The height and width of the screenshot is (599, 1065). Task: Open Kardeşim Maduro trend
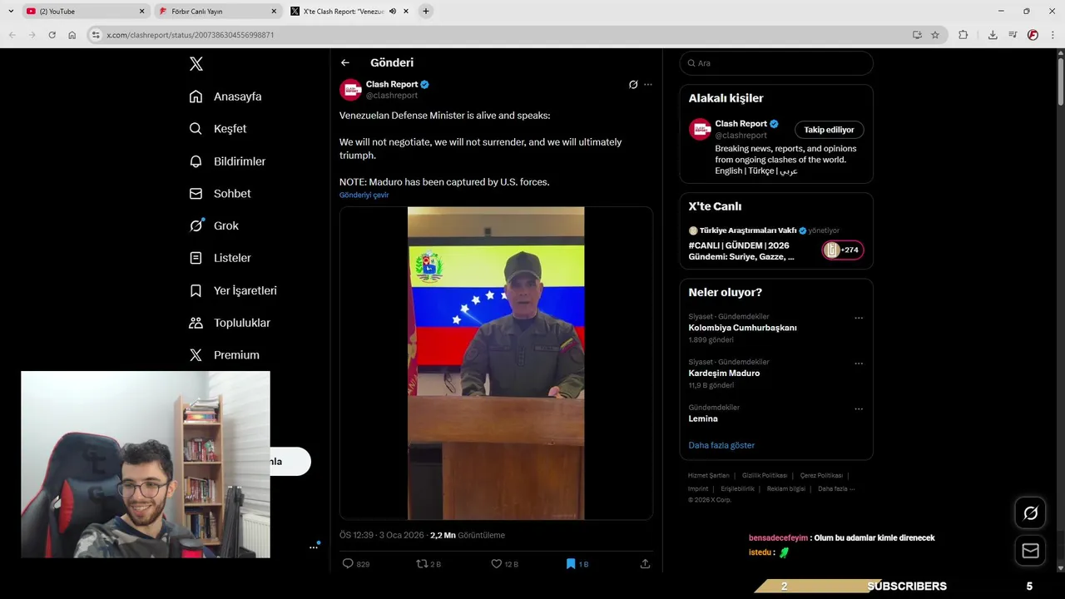[x=724, y=374]
